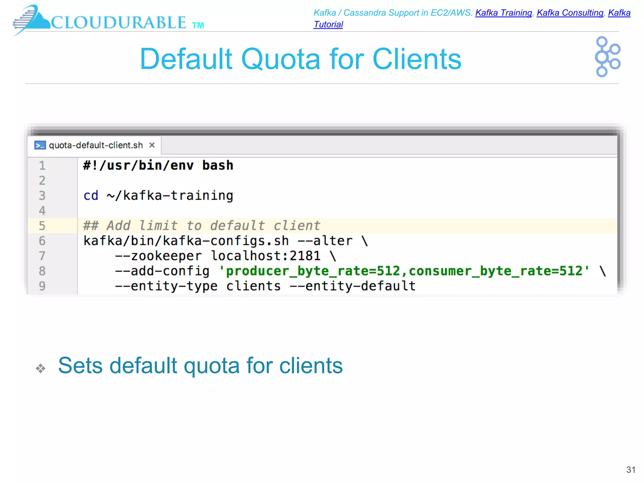Click the shebang line text
This screenshot has height=483, width=644.
pos(158,165)
